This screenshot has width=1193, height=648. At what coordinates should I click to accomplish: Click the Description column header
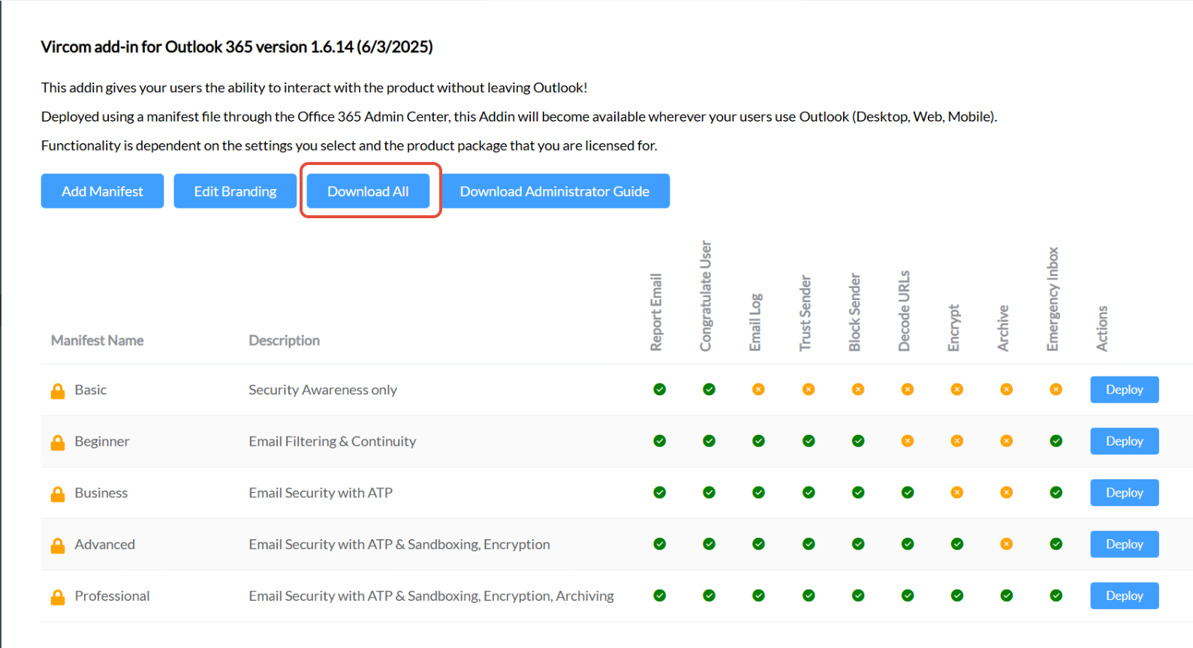click(285, 340)
